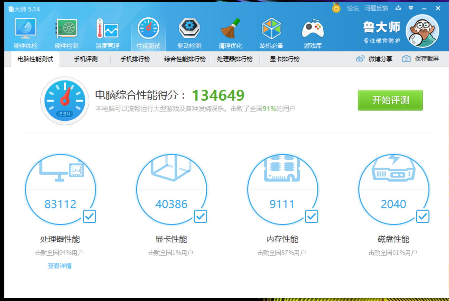Click the camera icon for 保存截屏
The width and height of the screenshot is (449, 301).
coord(407,59)
